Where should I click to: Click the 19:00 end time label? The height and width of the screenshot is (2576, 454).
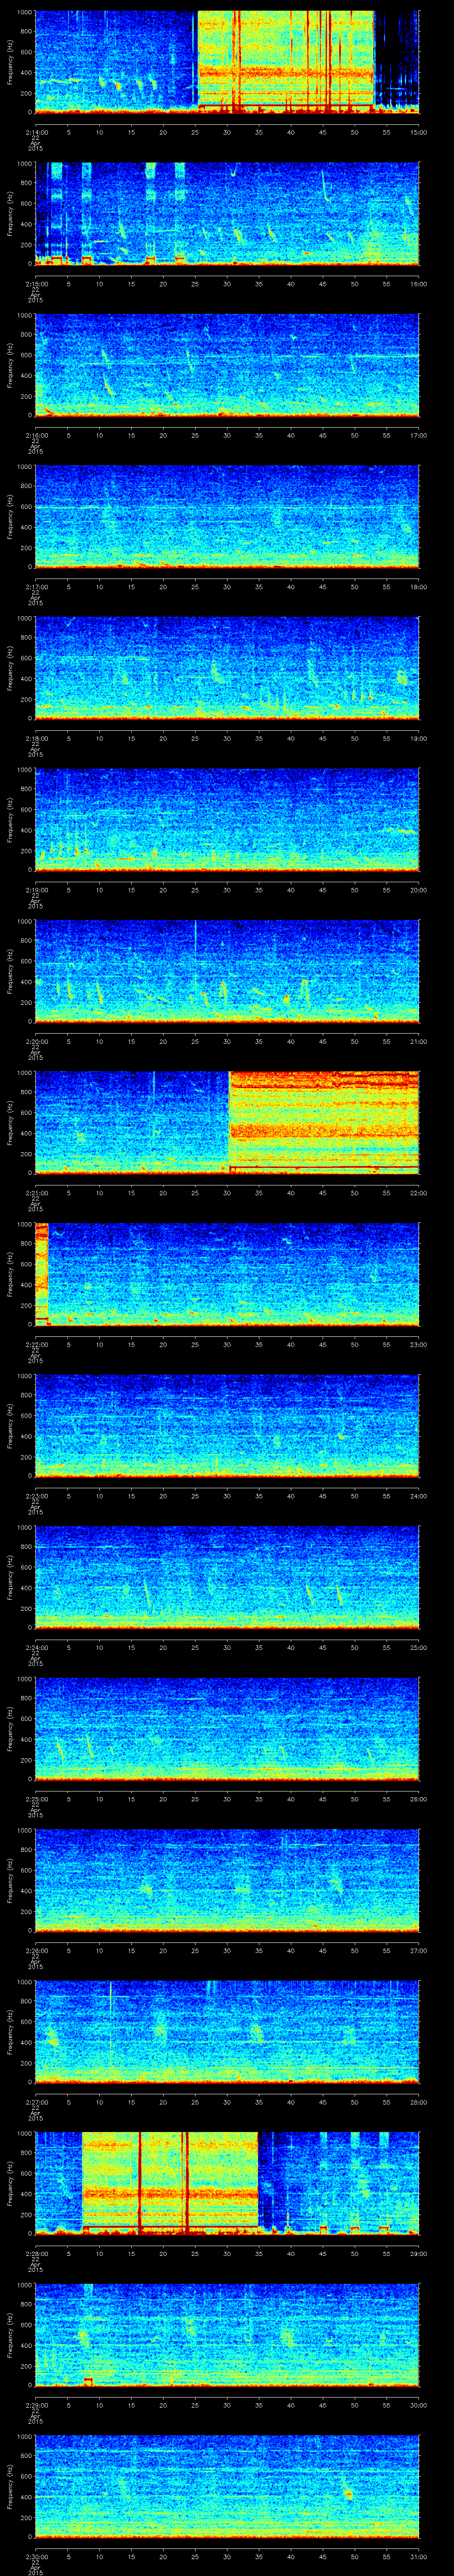[418, 738]
